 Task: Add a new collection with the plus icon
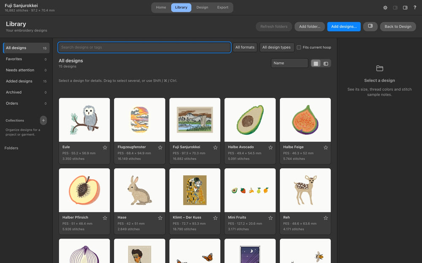[43, 120]
